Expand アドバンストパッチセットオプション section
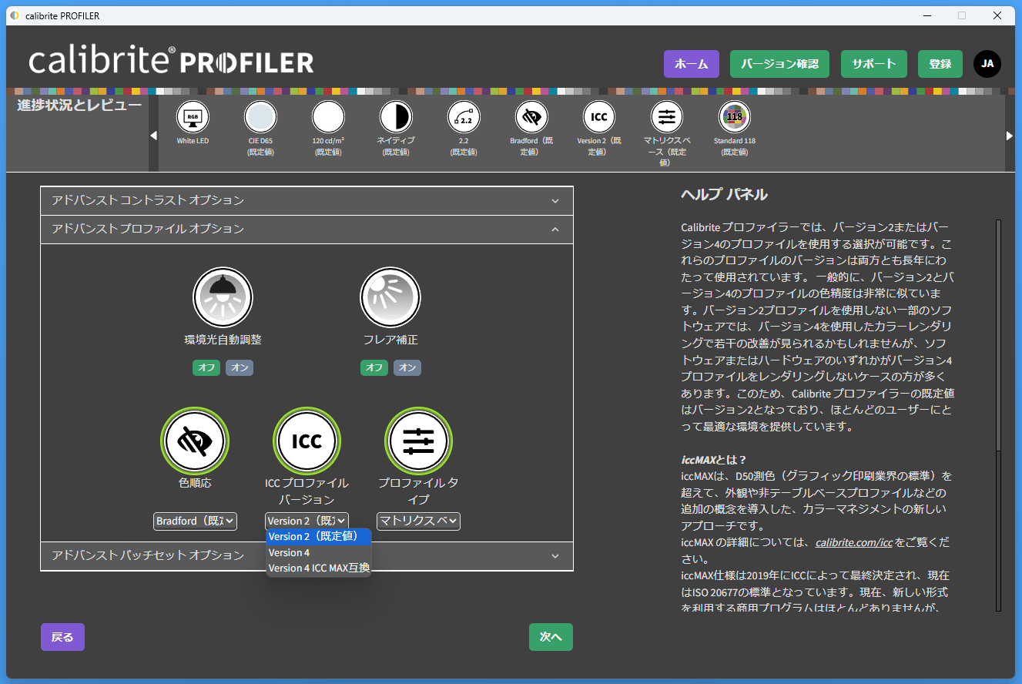This screenshot has height=684, width=1022. [307, 555]
